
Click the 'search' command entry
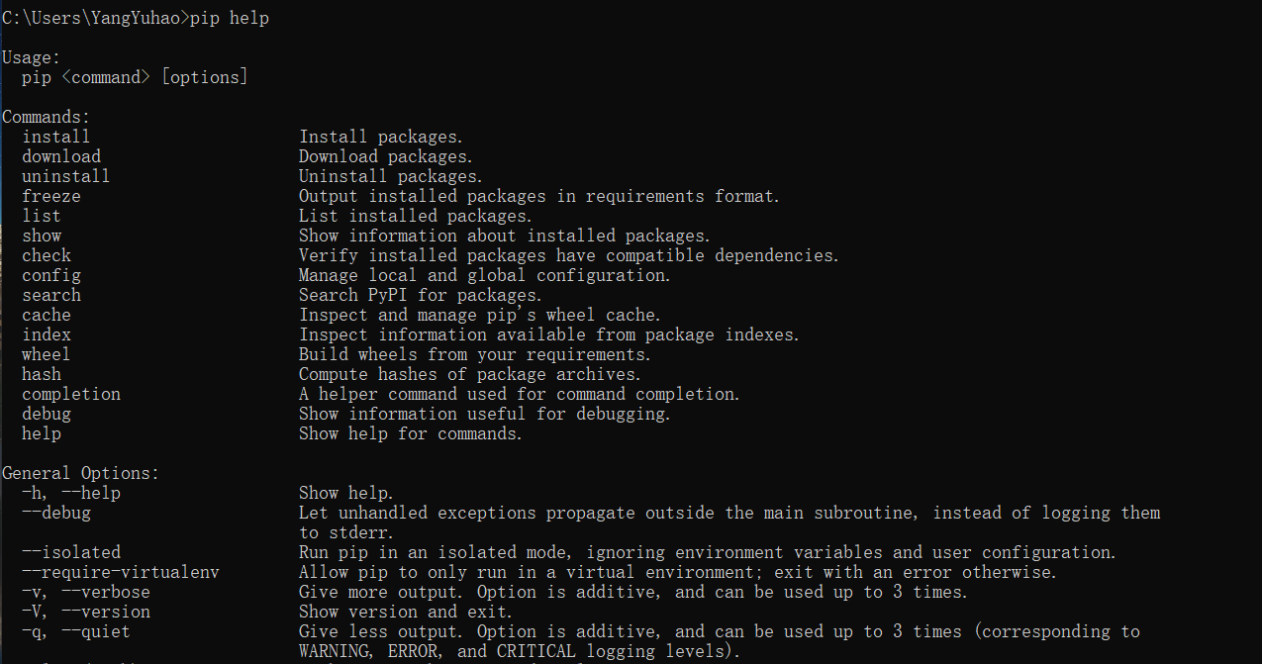click(51, 295)
